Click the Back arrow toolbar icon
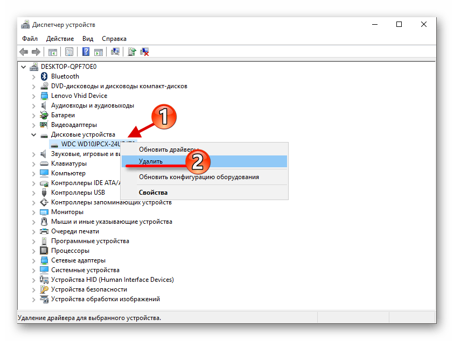 [x=24, y=52]
